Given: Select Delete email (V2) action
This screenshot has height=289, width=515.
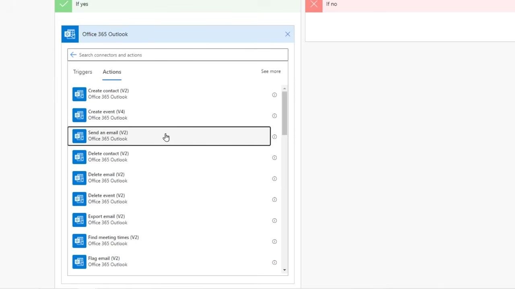Looking at the screenshot, I should click(x=169, y=177).
